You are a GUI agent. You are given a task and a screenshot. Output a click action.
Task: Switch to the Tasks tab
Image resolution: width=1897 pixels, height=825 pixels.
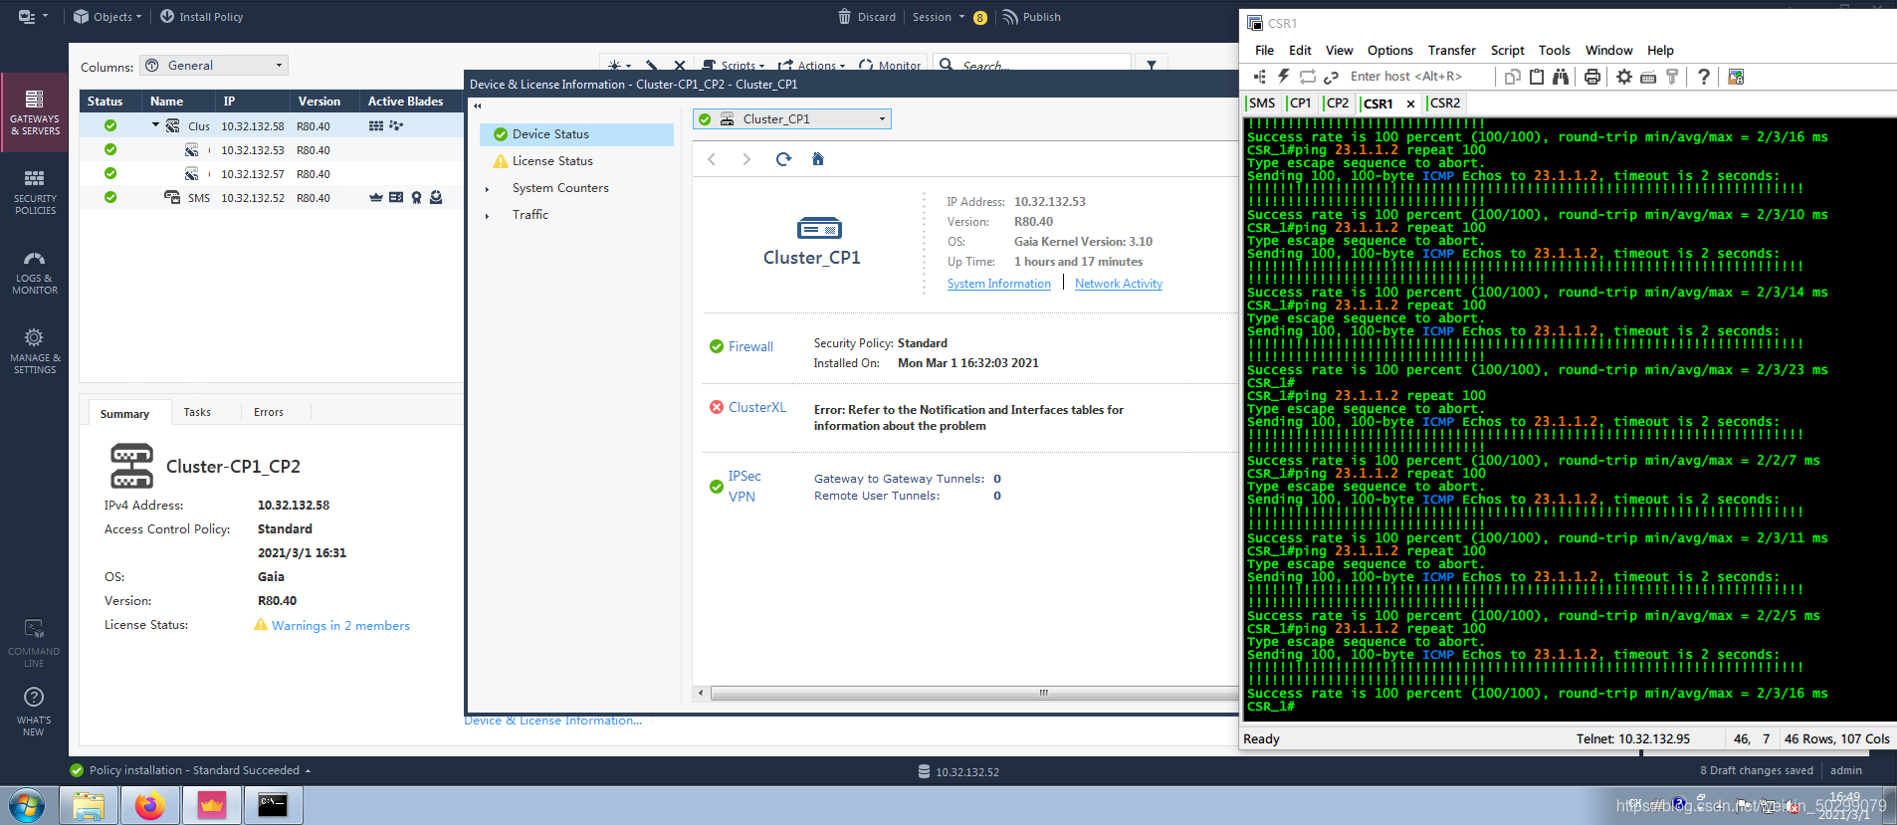[x=197, y=412]
